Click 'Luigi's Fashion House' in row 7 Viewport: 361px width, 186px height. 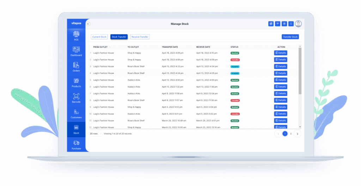(x=104, y=94)
